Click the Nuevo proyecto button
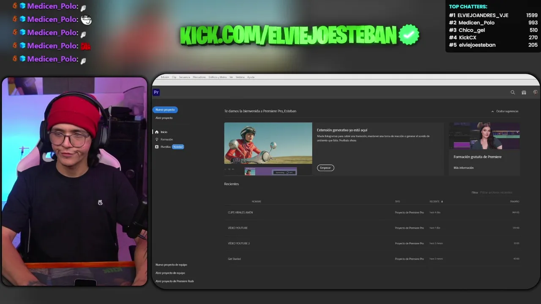This screenshot has width=541, height=304. tap(165, 110)
